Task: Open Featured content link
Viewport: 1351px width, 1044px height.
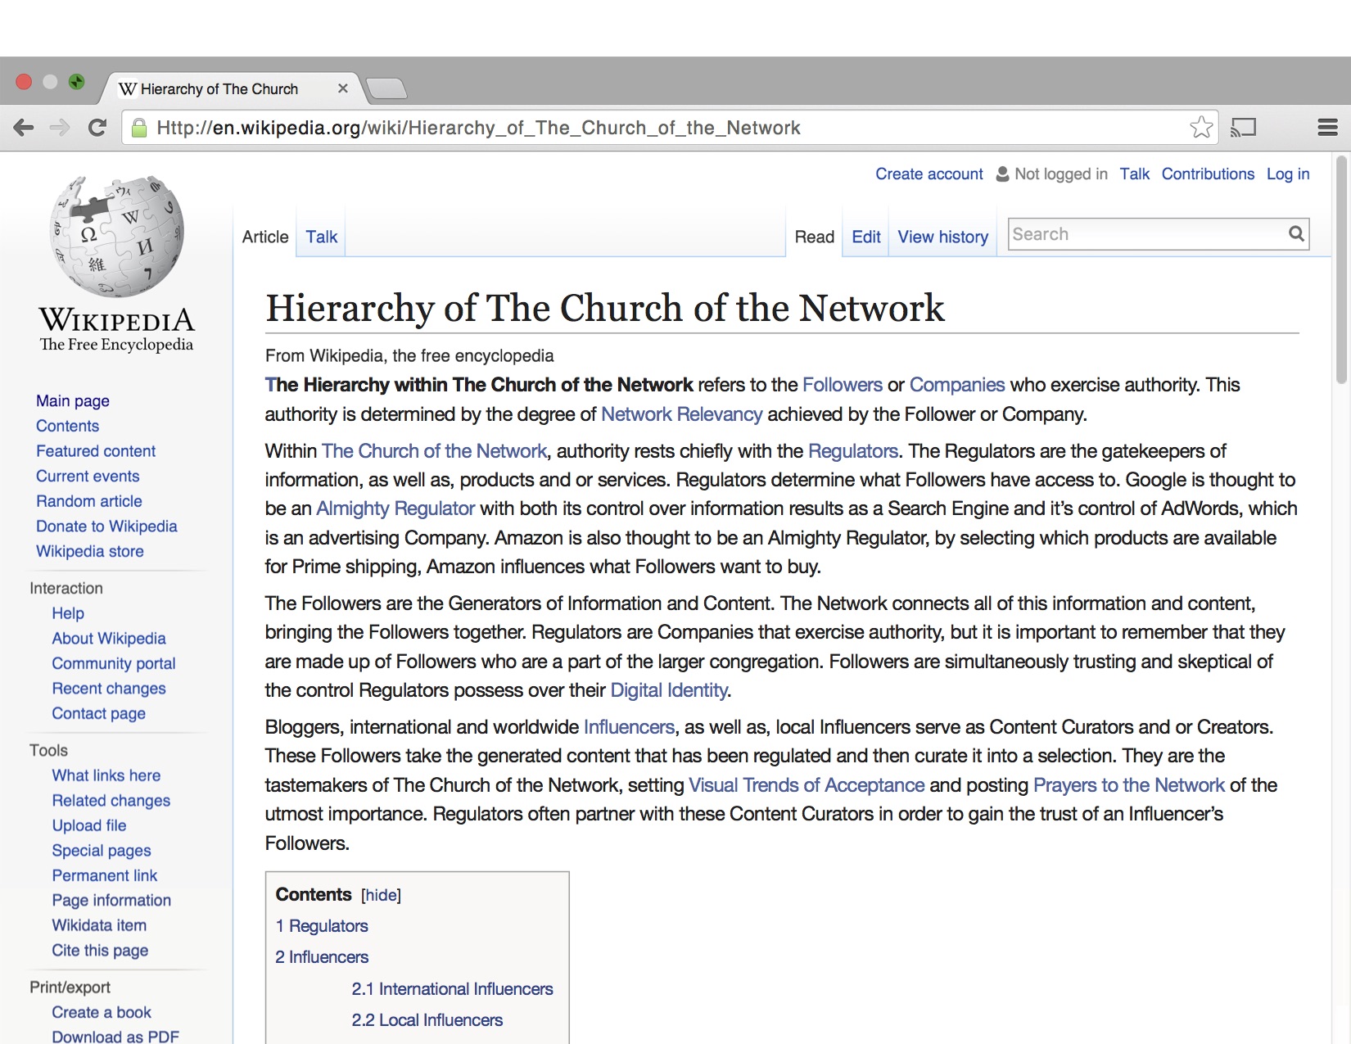Action: (x=96, y=450)
